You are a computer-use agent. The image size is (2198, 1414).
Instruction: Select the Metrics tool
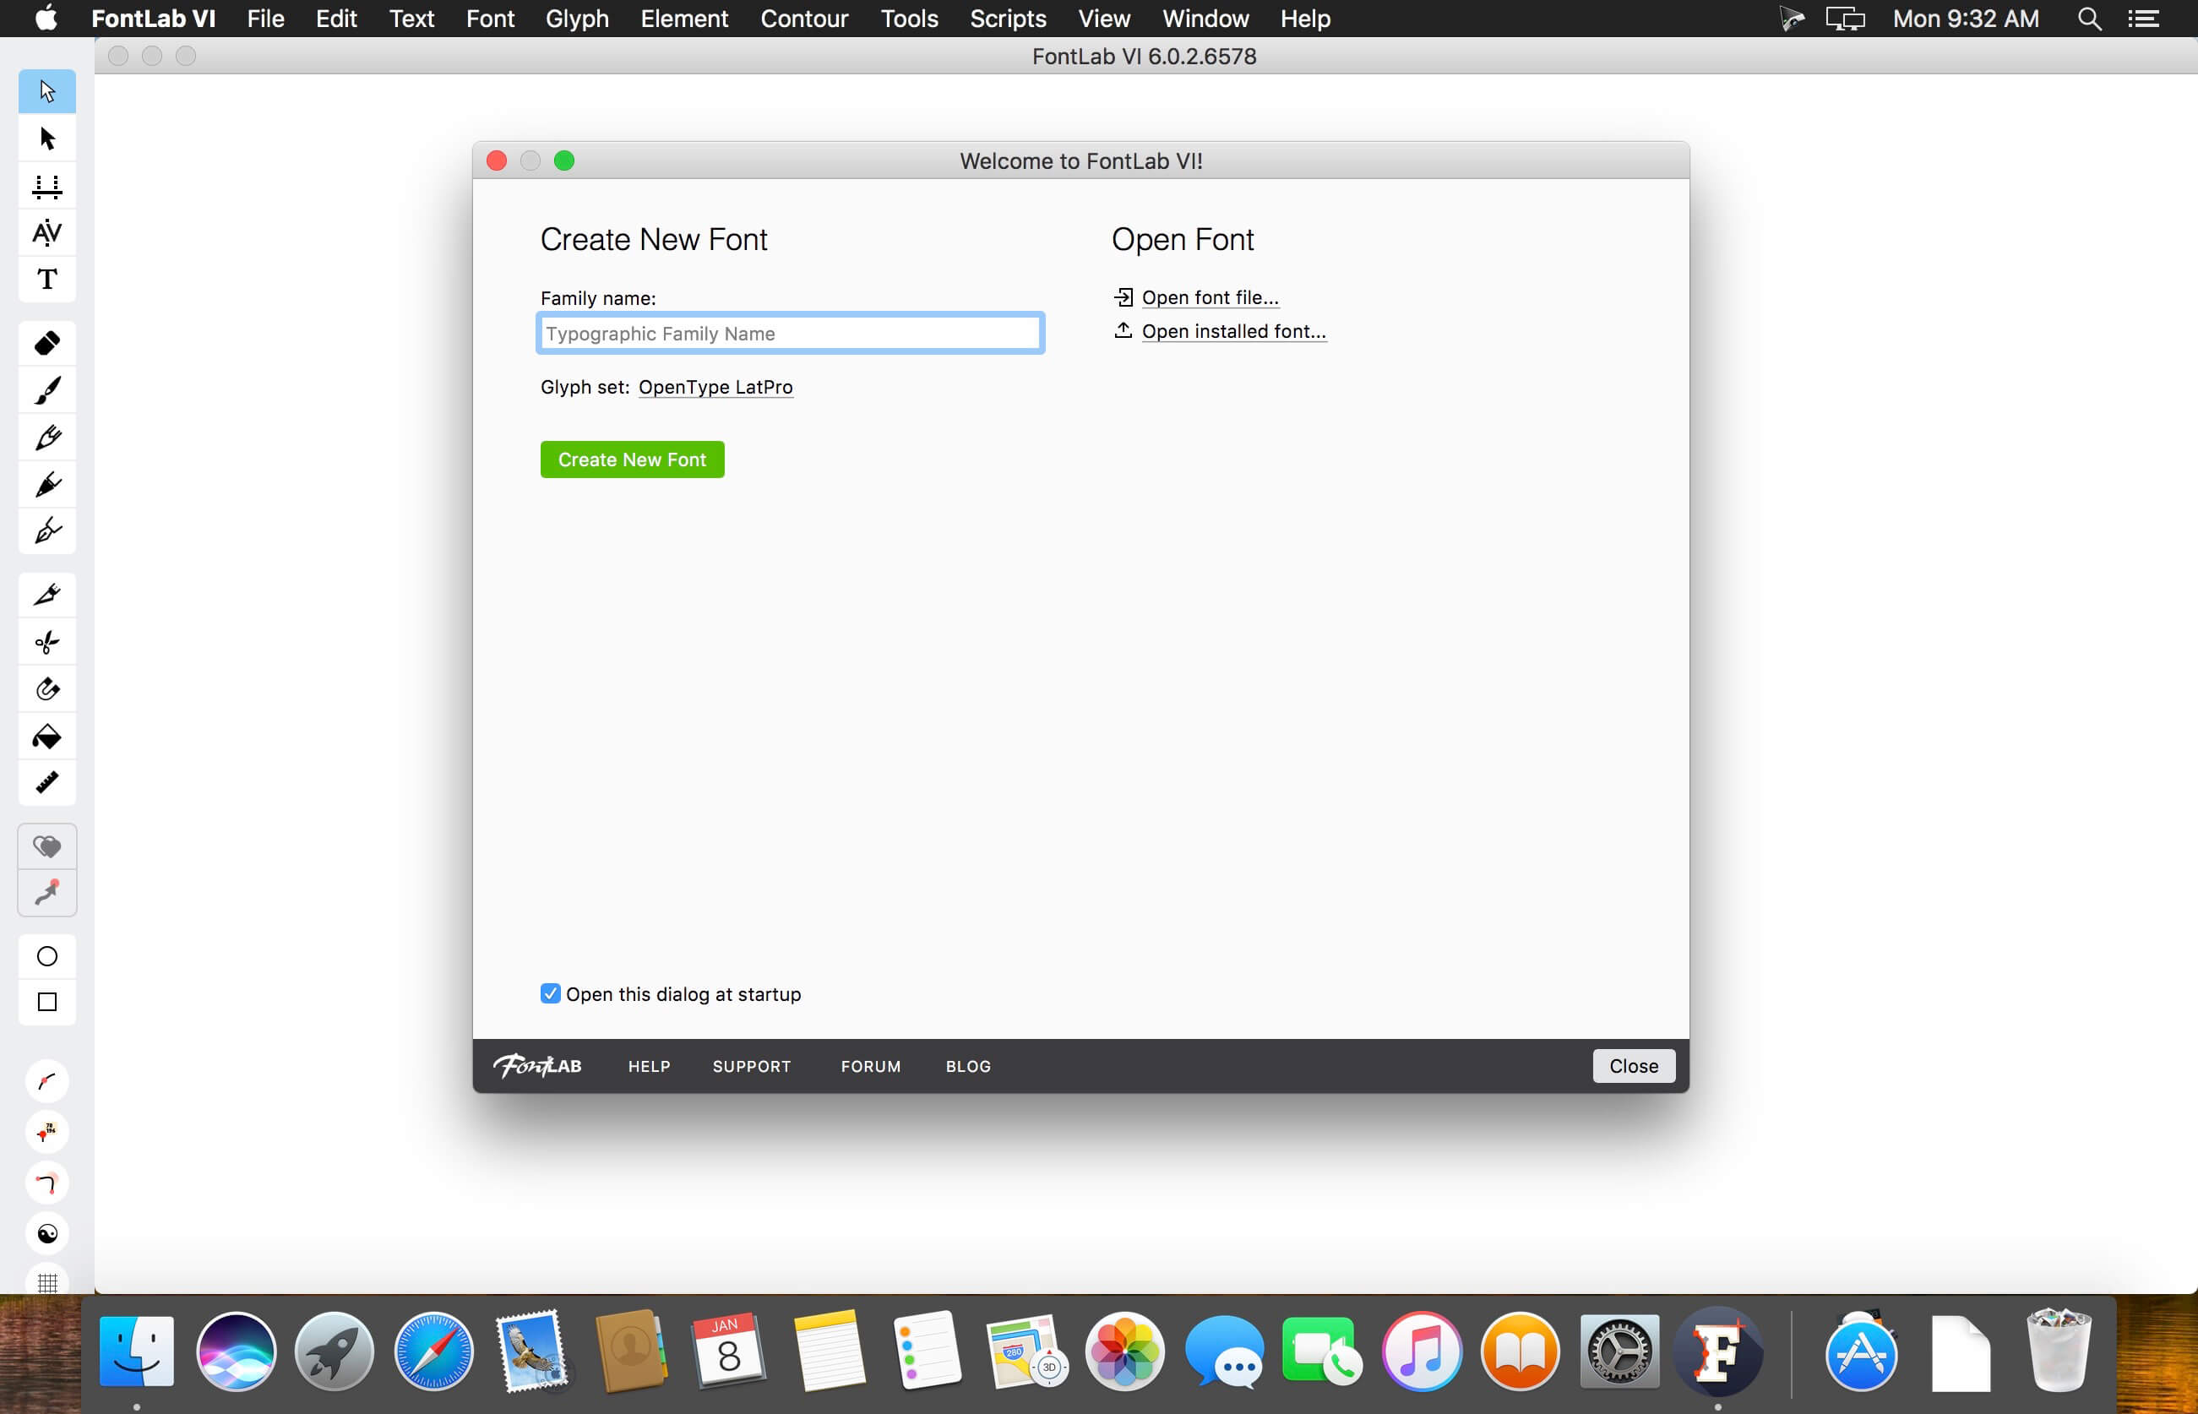(x=46, y=187)
